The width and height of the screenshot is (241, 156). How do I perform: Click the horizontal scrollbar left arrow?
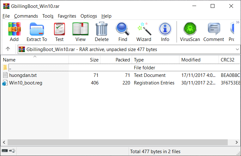pyautogui.click(x=4, y=142)
